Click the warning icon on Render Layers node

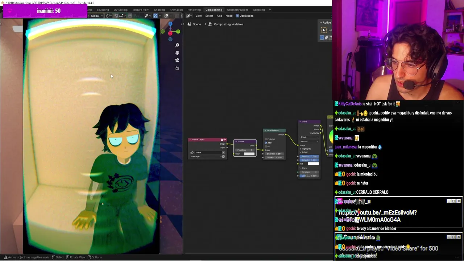point(222,140)
